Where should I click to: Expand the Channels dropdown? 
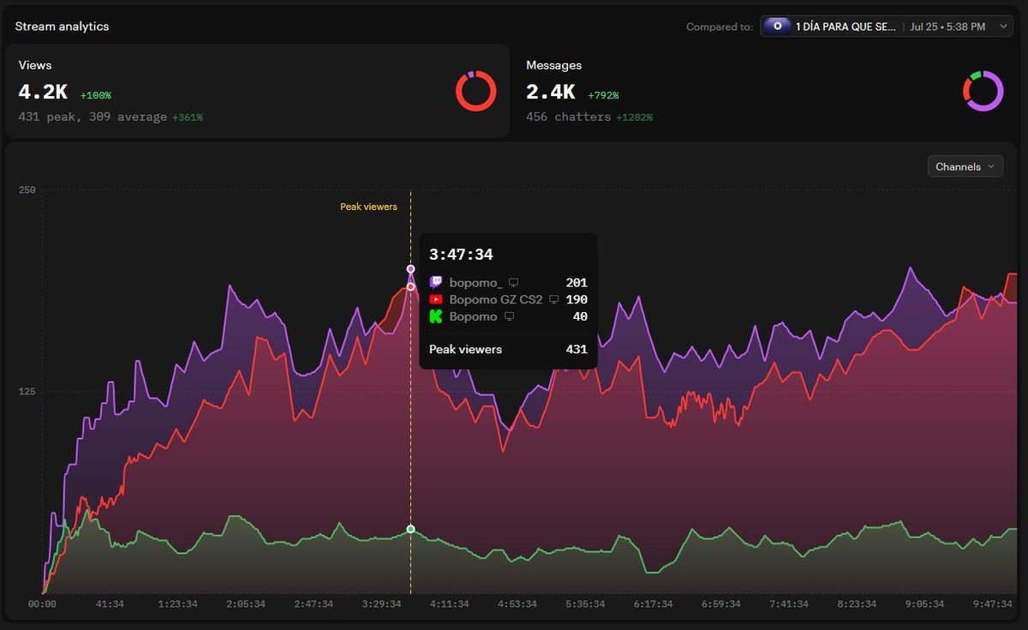[965, 166]
